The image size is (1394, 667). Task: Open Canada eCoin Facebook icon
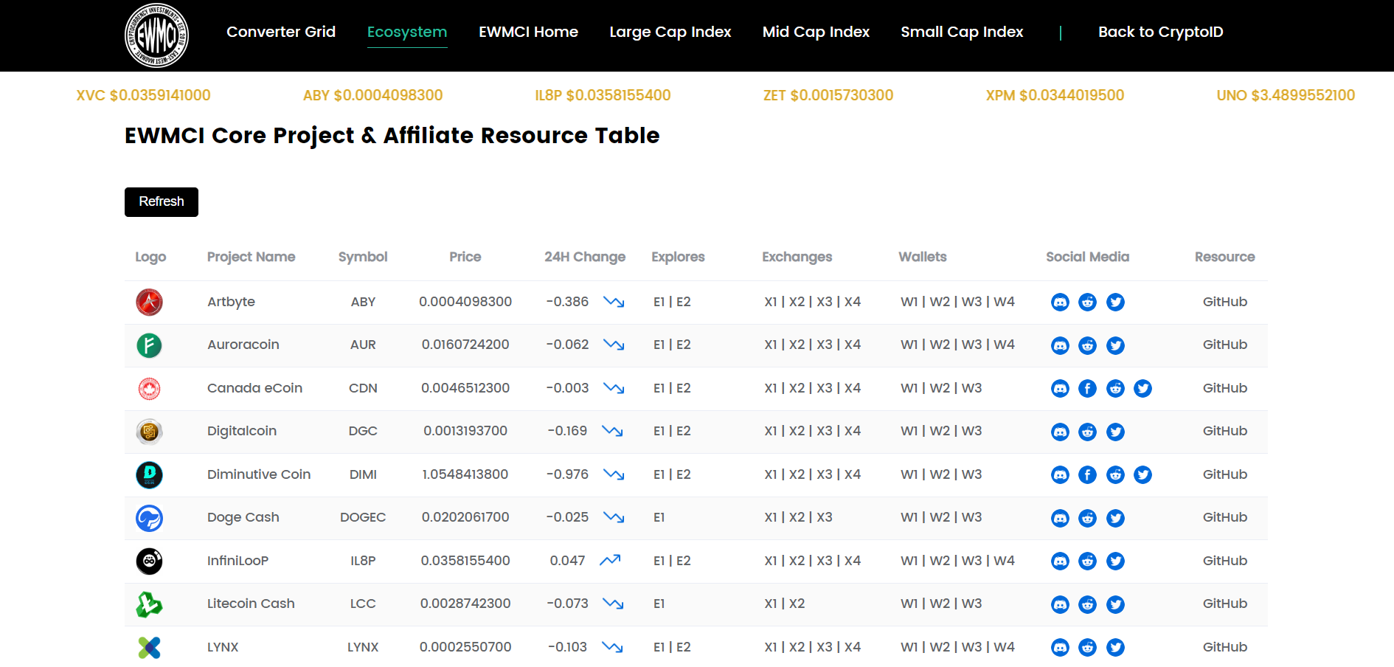[x=1087, y=389]
